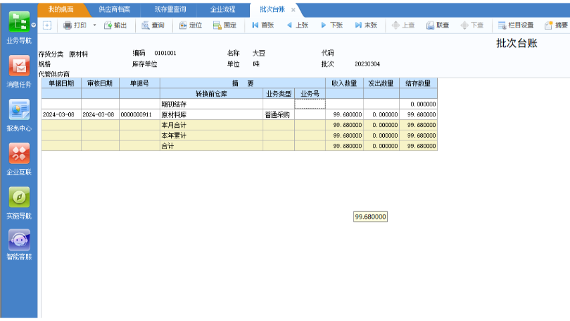The height and width of the screenshot is (321, 570).
Task: Click the 收入数量 column header
Action: [344, 84]
